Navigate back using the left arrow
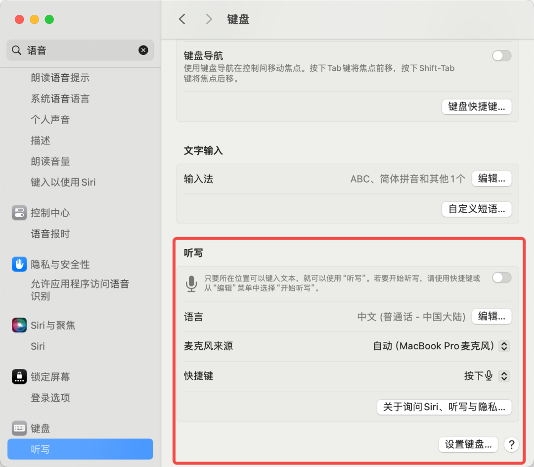Viewport: 534px width, 467px height. point(181,19)
